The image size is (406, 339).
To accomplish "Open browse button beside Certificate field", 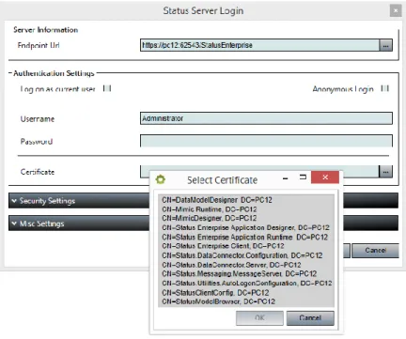I will point(385,172).
